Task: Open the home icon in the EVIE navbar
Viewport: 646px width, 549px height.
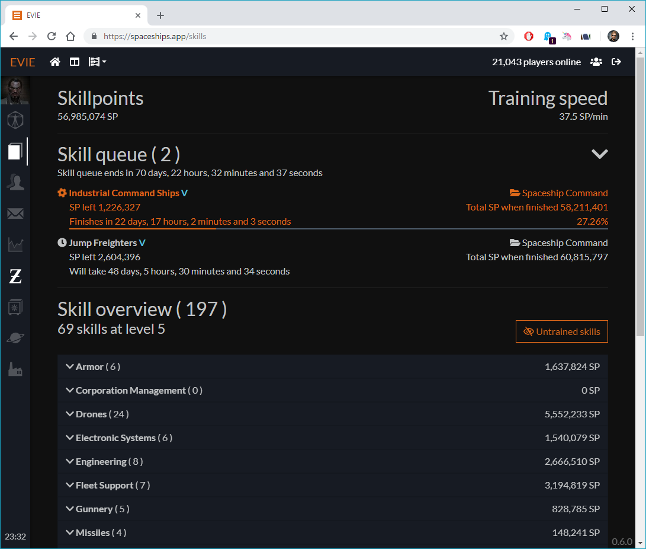Action: click(x=55, y=62)
